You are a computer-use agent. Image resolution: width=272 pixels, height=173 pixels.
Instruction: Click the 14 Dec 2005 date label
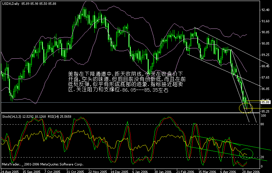coord(120,172)
